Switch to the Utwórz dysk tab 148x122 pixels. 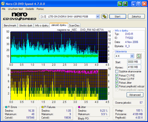(26, 25)
